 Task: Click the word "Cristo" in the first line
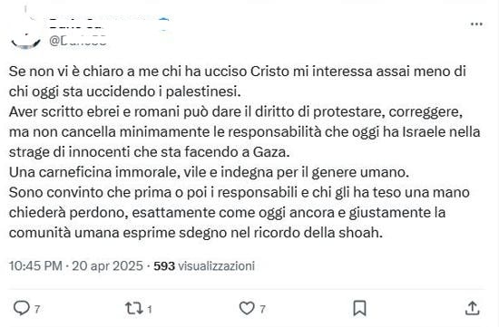coord(269,72)
